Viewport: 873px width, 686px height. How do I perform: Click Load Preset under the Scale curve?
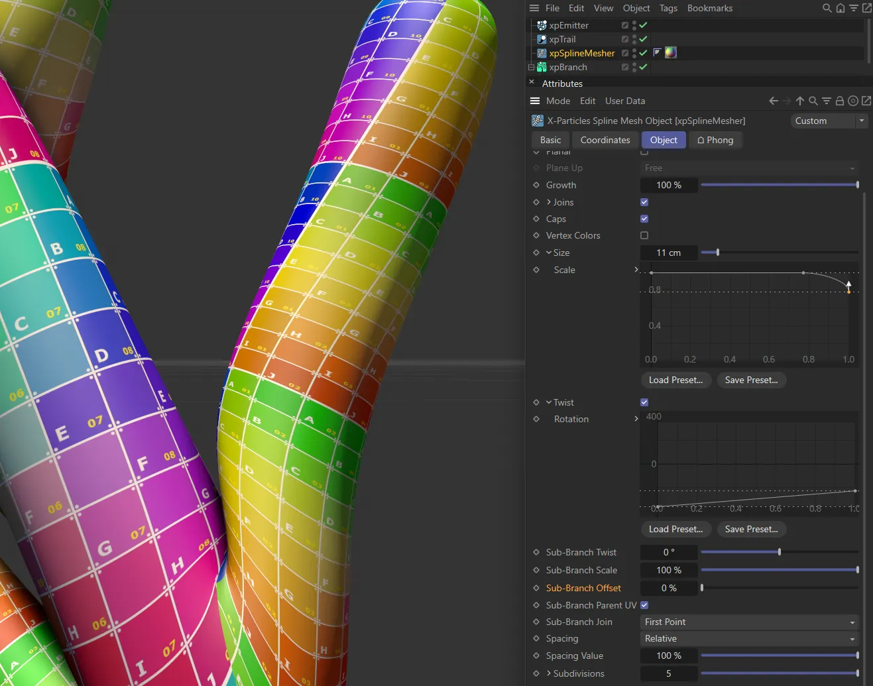[675, 380]
